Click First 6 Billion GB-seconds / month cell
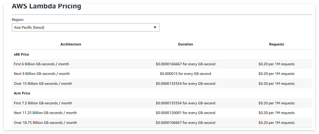Screen dimensions: 319x134 pos(41,64)
